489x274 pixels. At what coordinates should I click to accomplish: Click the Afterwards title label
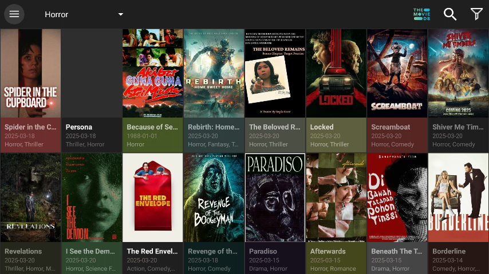329,251
